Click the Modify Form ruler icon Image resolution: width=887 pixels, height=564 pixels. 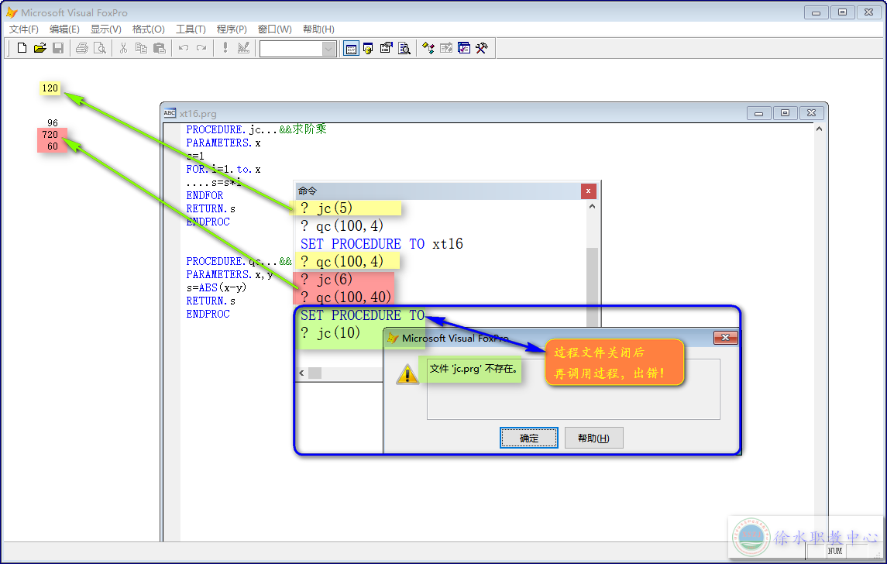pos(243,48)
